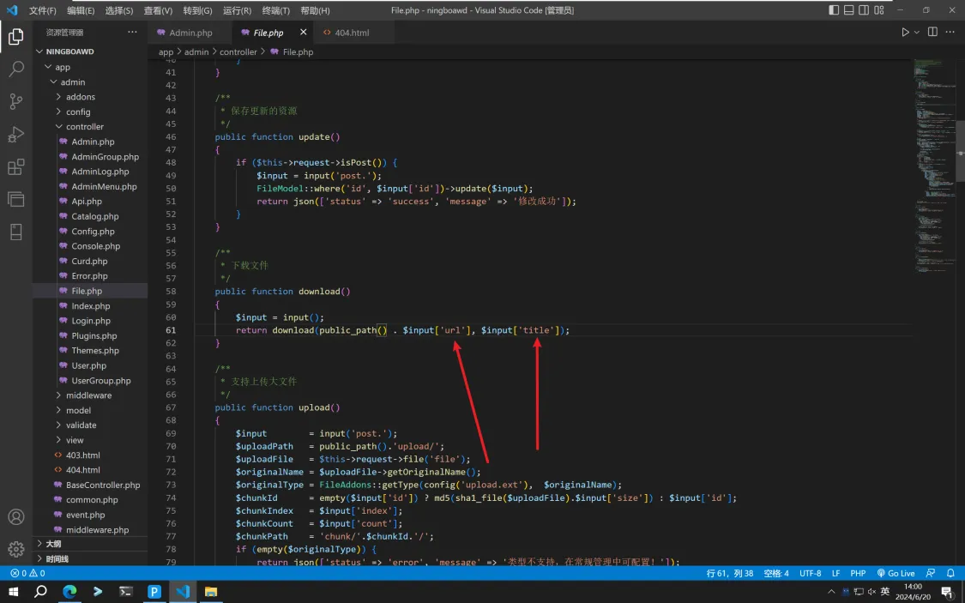Open Windows taskbar search
This screenshot has height=603, width=965.
point(40,592)
